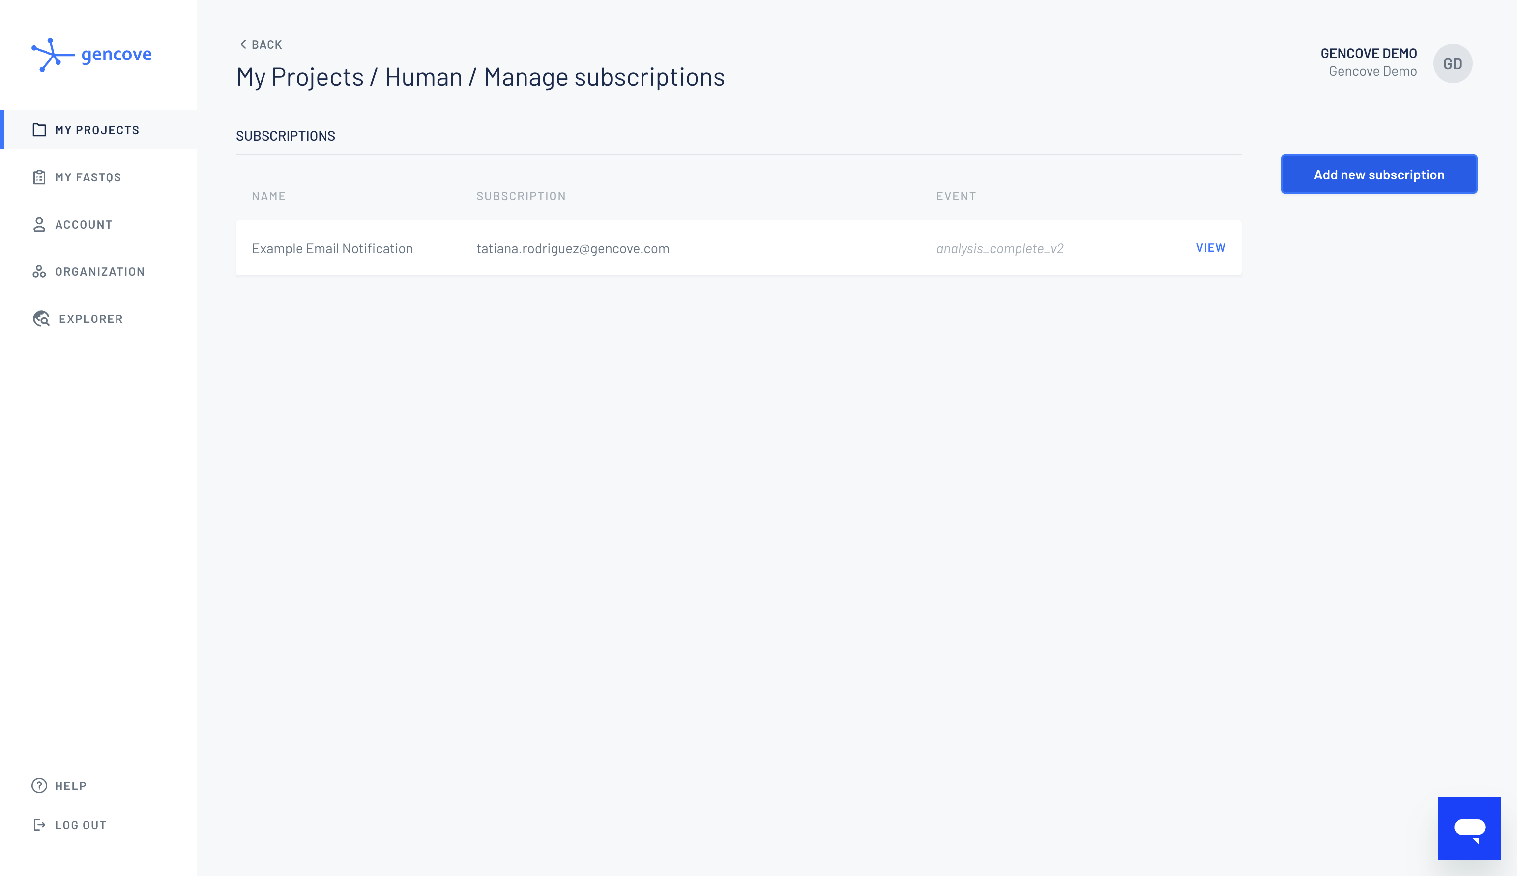
Task: Click the Explorer globe search icon
Action: (41, 319)
